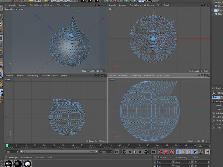Toggle Rotation keyframe recording
Viewport: 223px width, 167px height.
[190, 152]
